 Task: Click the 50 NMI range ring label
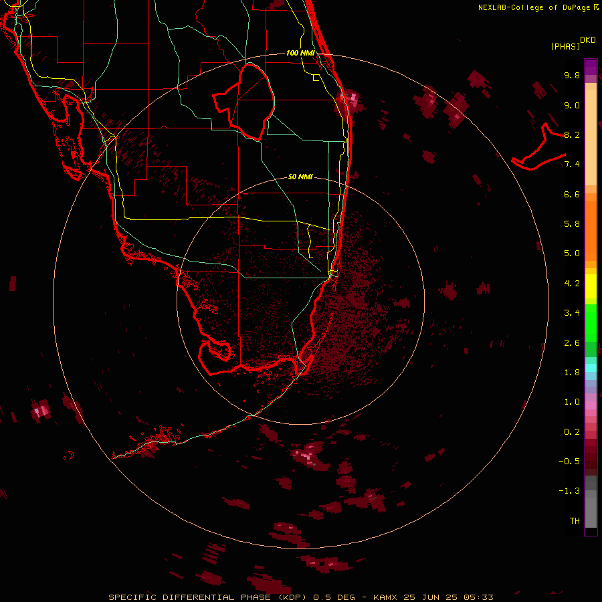[x=300, y=177]
